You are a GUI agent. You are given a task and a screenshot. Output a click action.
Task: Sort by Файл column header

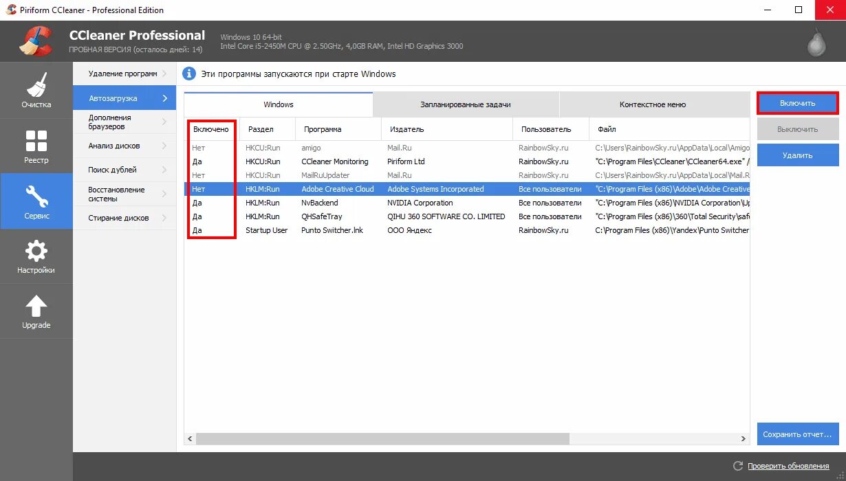point(669,129)
